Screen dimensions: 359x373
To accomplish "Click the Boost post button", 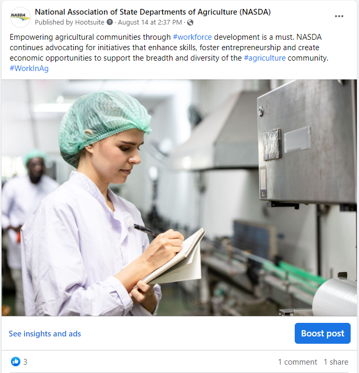I will pyautogui.click(x=322, y=333).
